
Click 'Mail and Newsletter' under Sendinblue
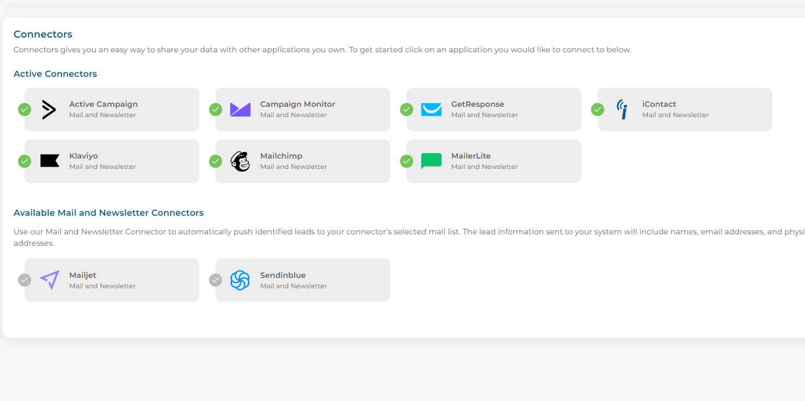coord(294,286)
